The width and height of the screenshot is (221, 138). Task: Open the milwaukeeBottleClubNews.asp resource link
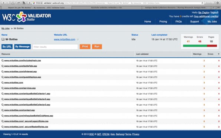click(29, 116)
